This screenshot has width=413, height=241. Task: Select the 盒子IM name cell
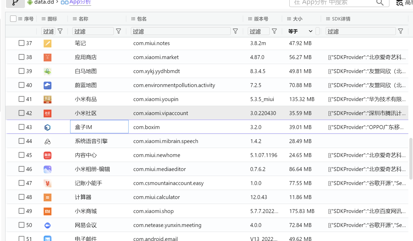pyautogui.click(x=99, y=127)
